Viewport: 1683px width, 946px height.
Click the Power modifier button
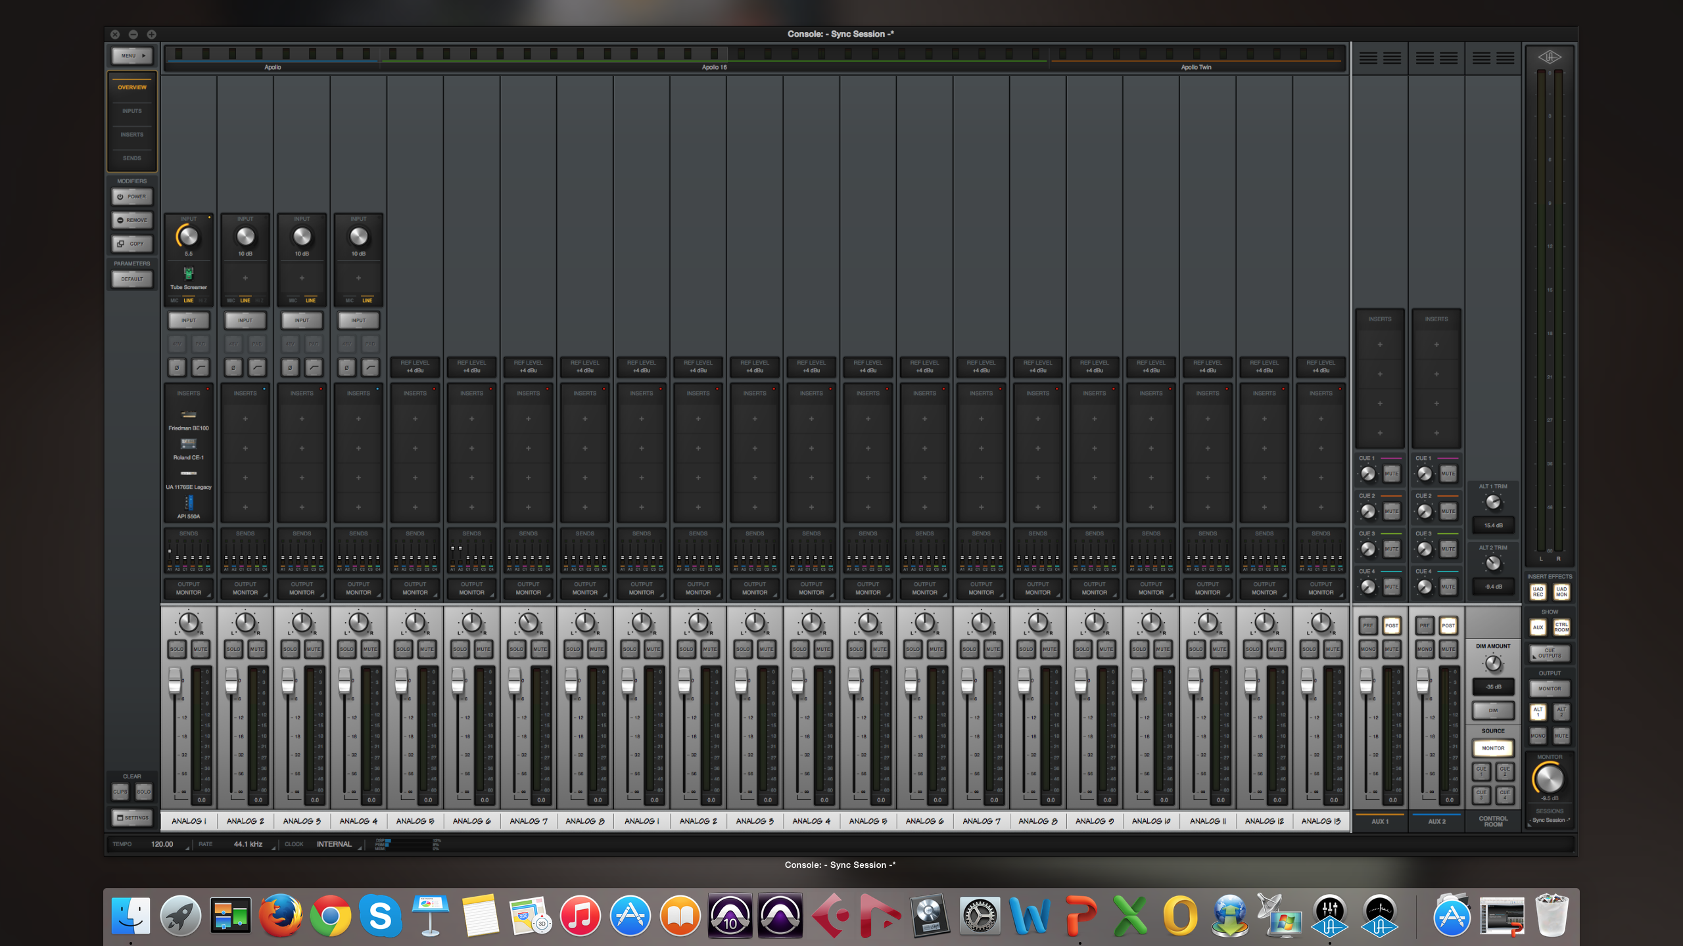(x=132, y=196)
